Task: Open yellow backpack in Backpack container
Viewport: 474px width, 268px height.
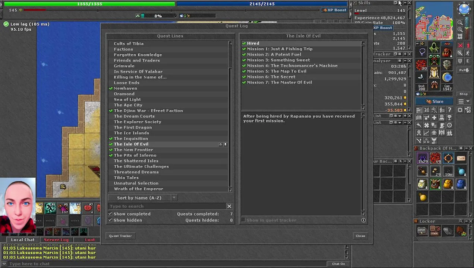Action: point(448,184)
